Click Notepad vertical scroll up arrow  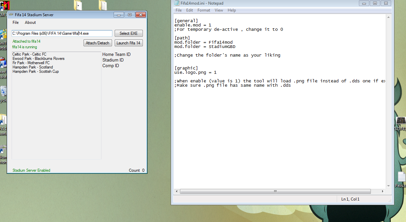[x=388, y=17]
